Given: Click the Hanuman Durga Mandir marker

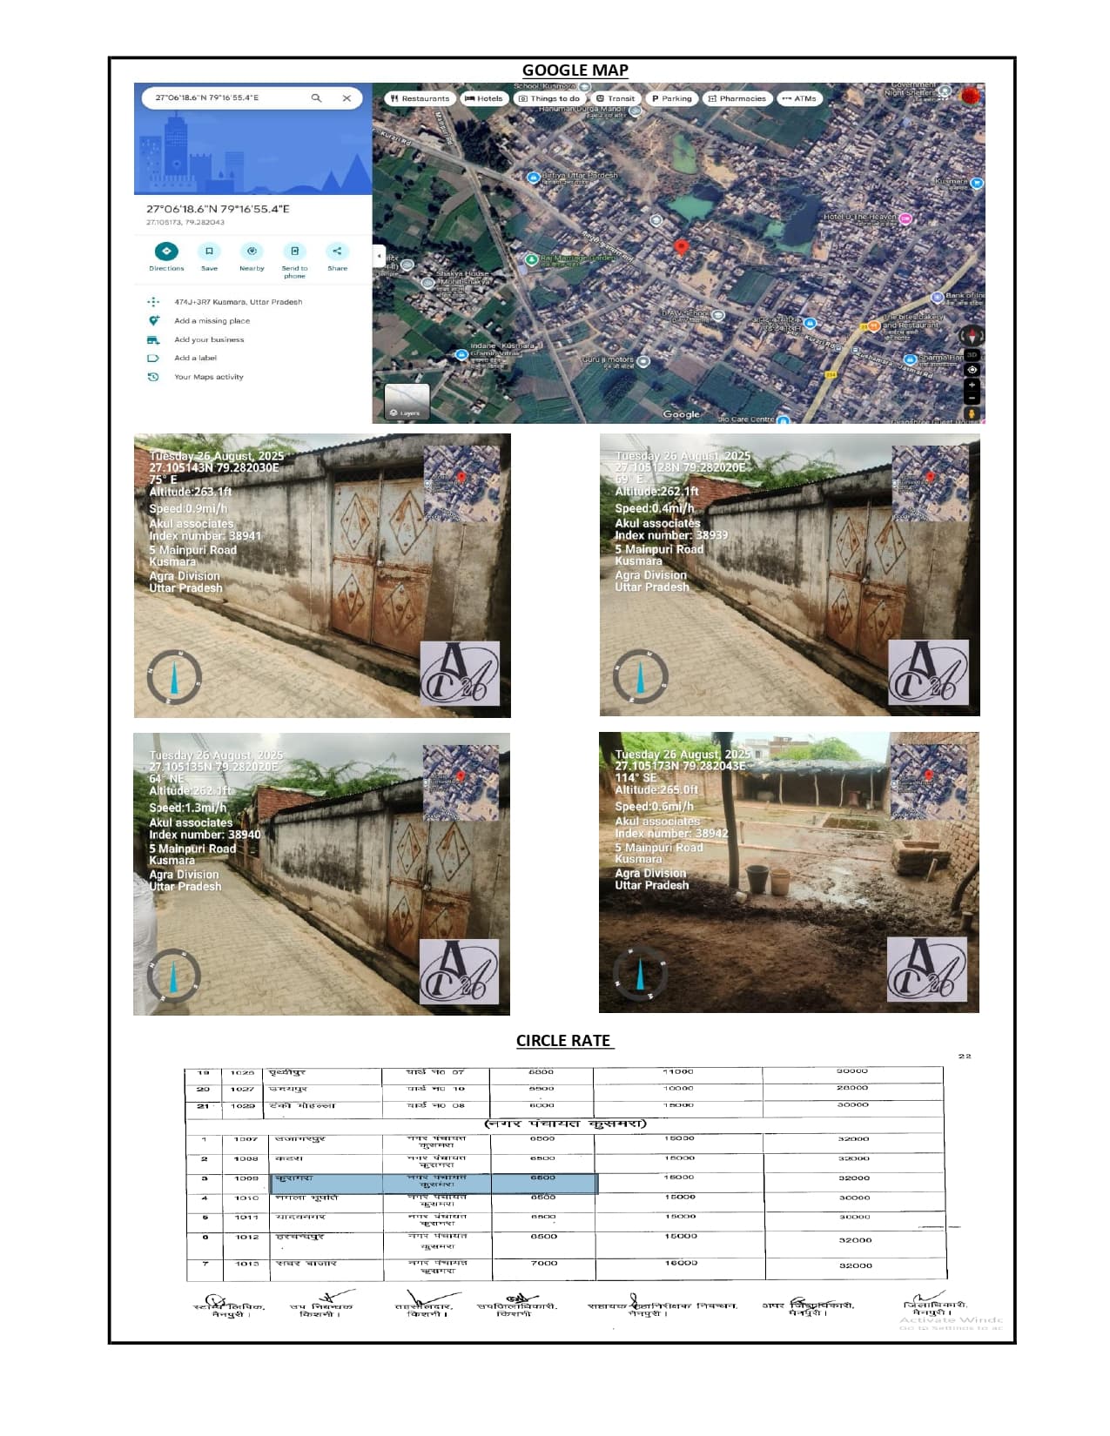Looking at the screenshot, I should coord(636,111).
